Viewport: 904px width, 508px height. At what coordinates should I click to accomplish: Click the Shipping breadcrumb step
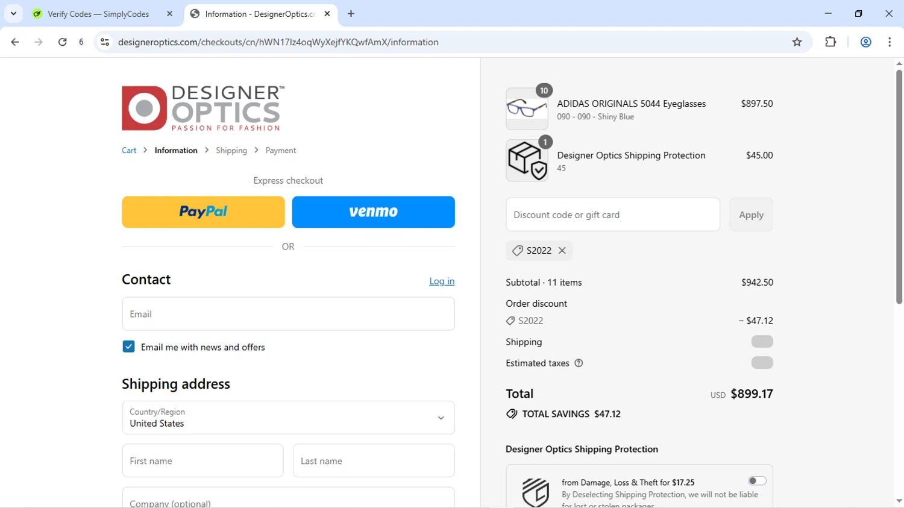click(231, 150)
